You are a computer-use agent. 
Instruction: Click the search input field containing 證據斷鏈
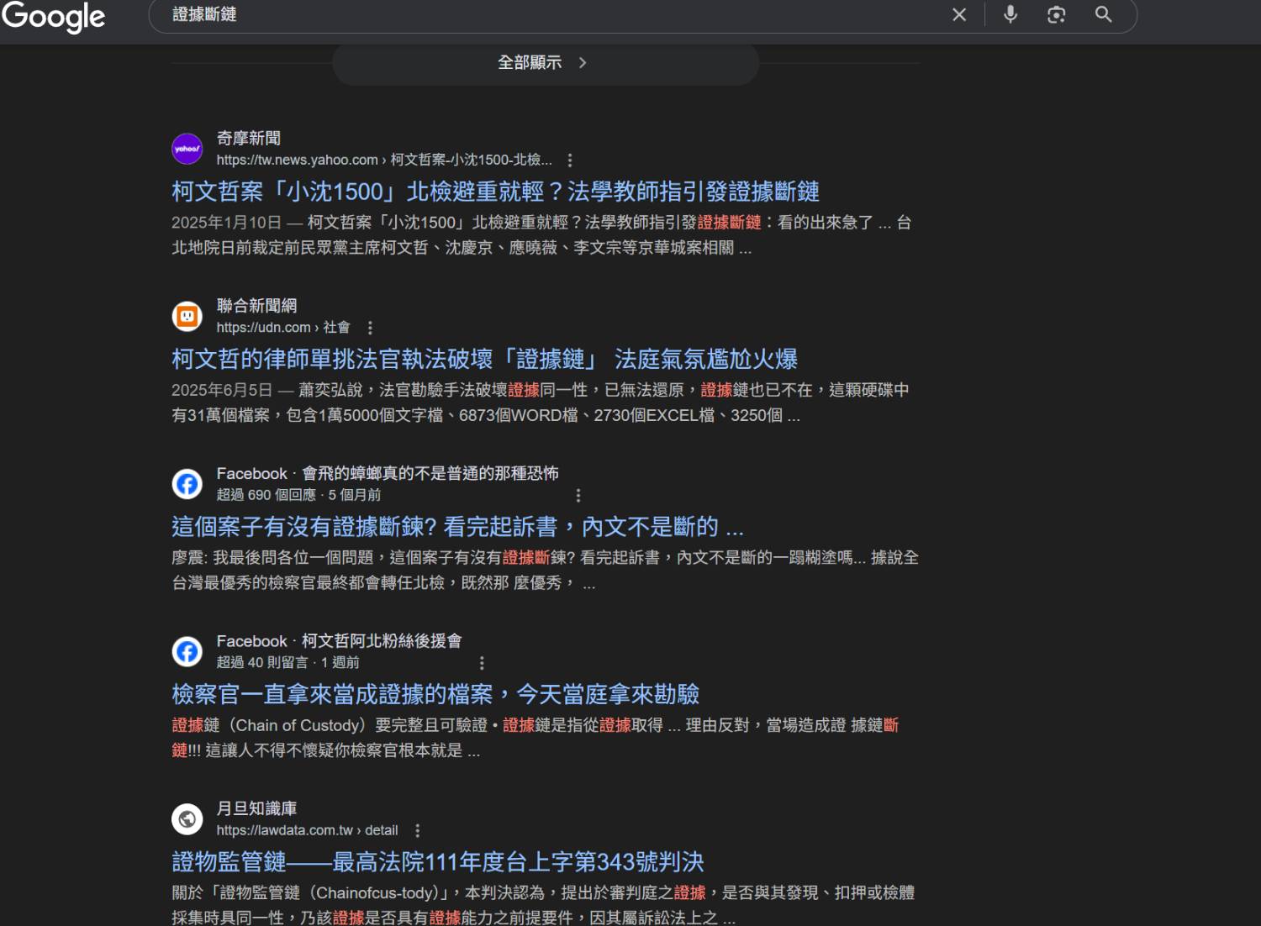pos(555,14)
